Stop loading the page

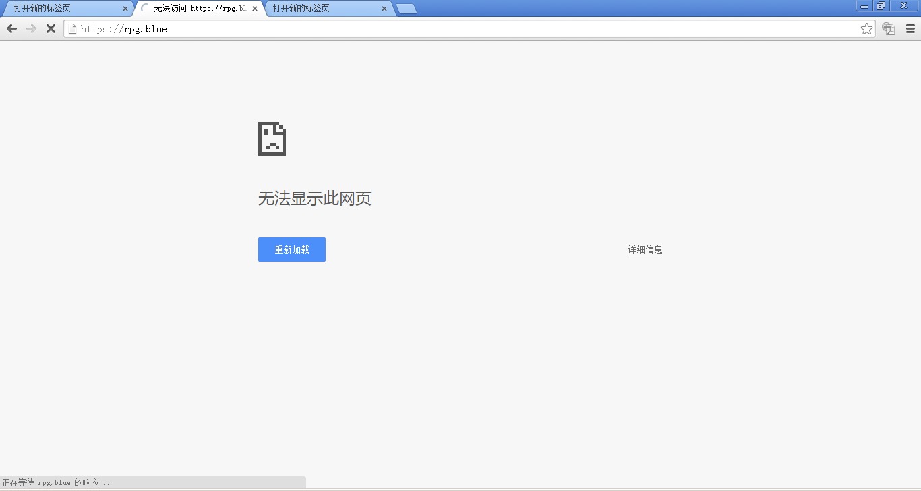pyautogui.click(x=51, y=29)
